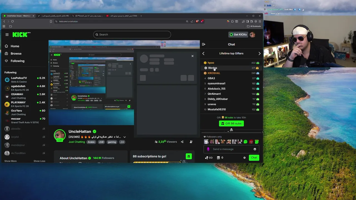The height and width of the screenshot is (200, 356).
Task: Open browser extensions puzzle icon
Action: 233,21
